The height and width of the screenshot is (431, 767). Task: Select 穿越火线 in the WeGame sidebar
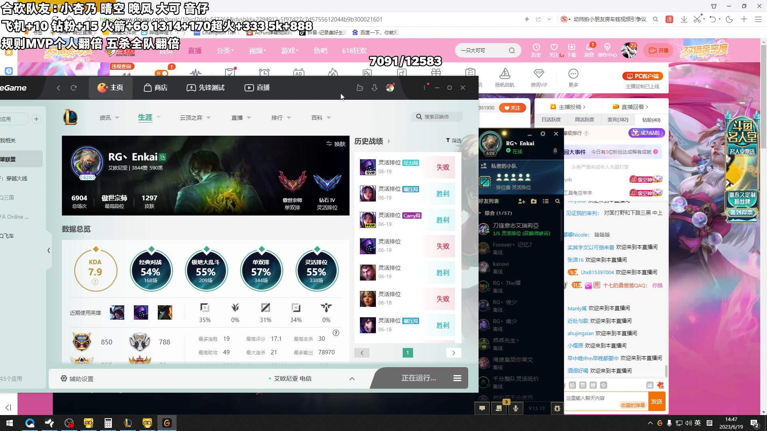point(16,178)
